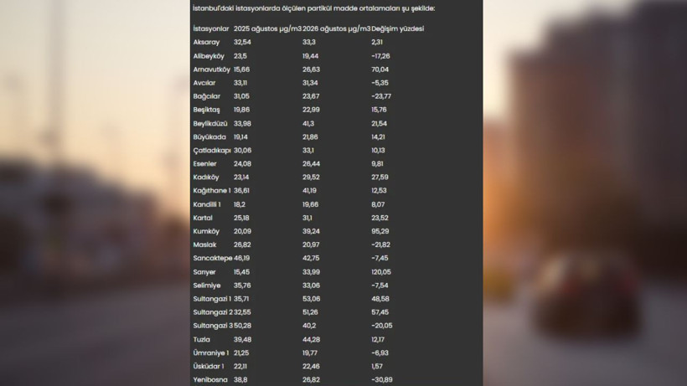Click the Değişim yüzdesi column header
Screen dimensions: 687x386
pyautogui.click(x=397, y=28)
